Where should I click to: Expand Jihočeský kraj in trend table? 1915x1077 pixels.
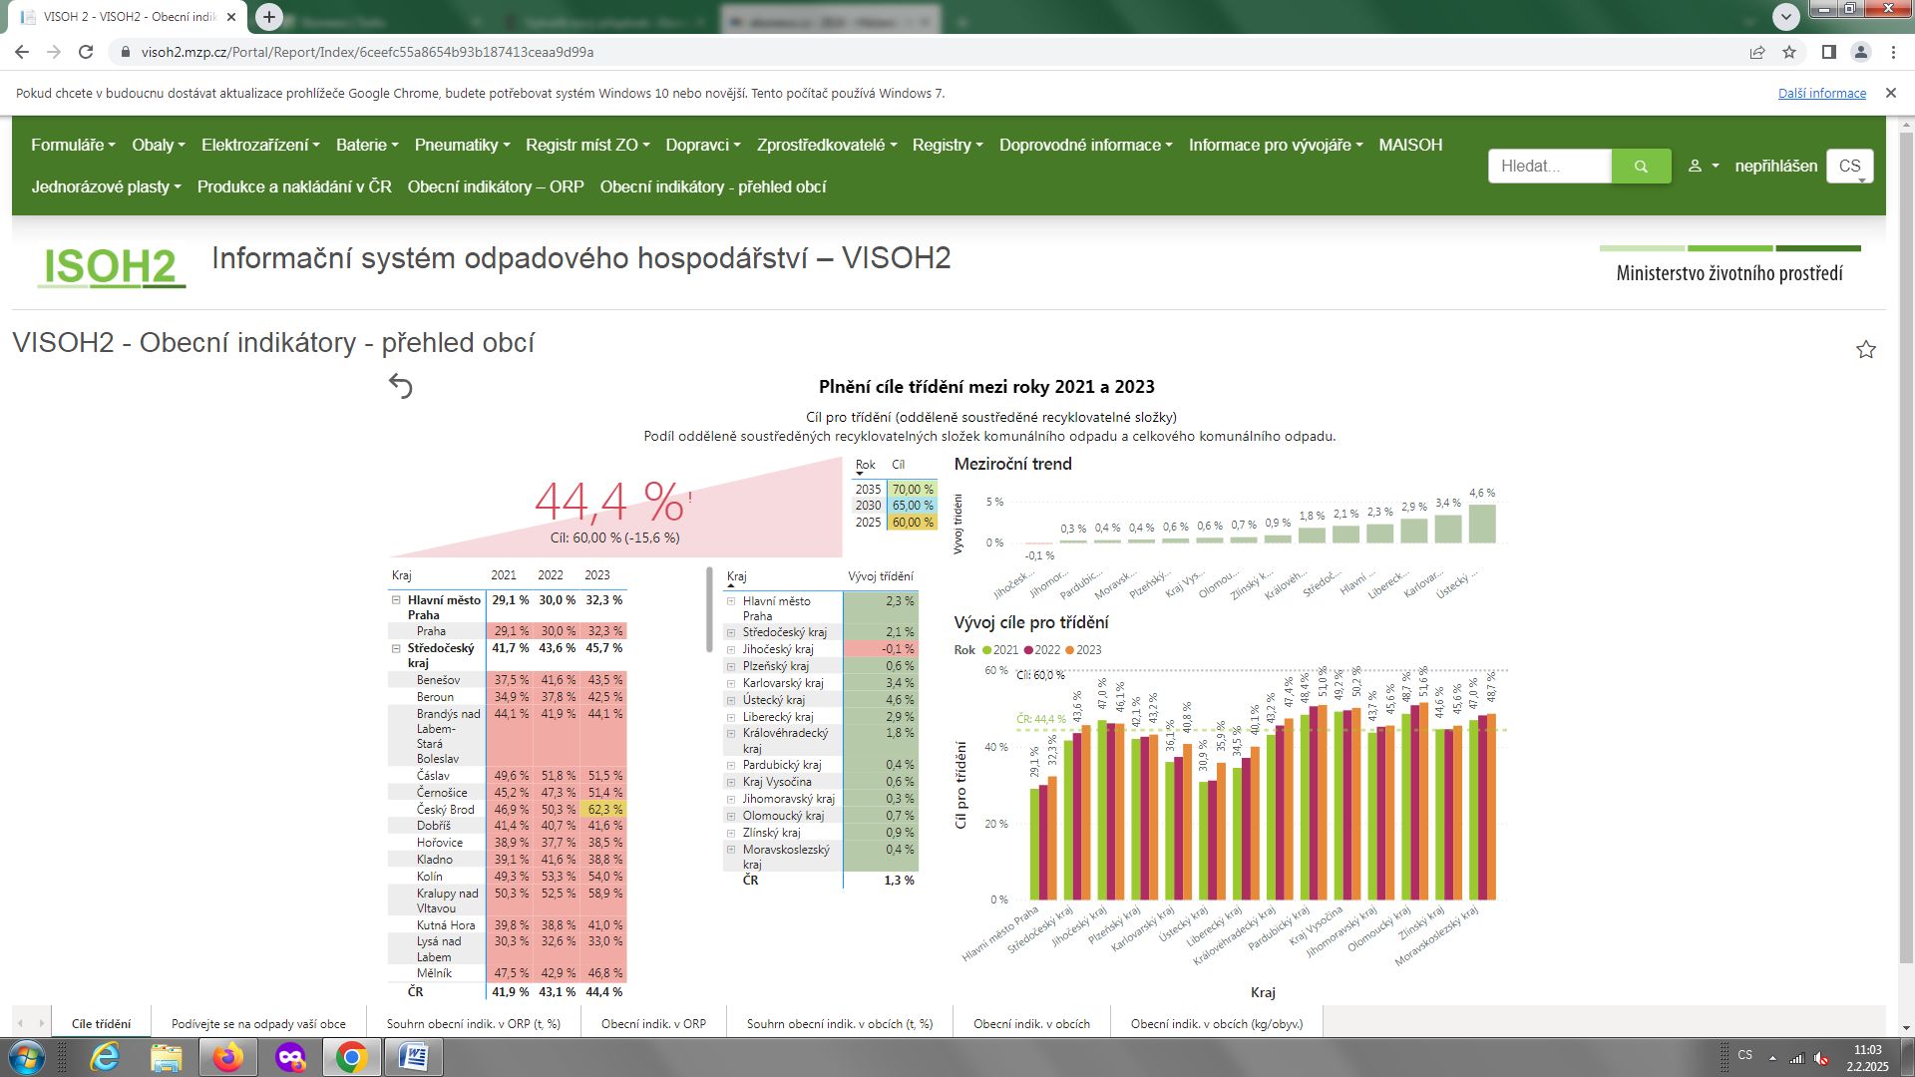point(731,649)
